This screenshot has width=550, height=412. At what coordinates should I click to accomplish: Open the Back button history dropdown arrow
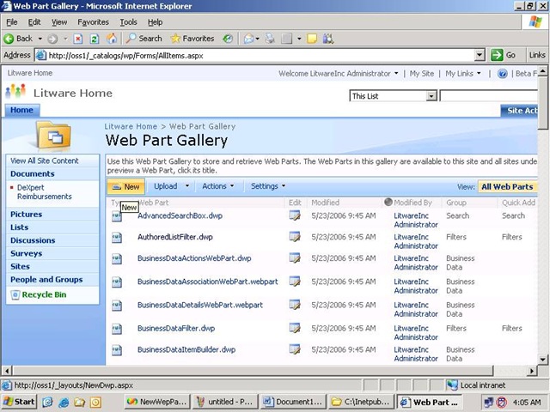[x=40, y=39]
